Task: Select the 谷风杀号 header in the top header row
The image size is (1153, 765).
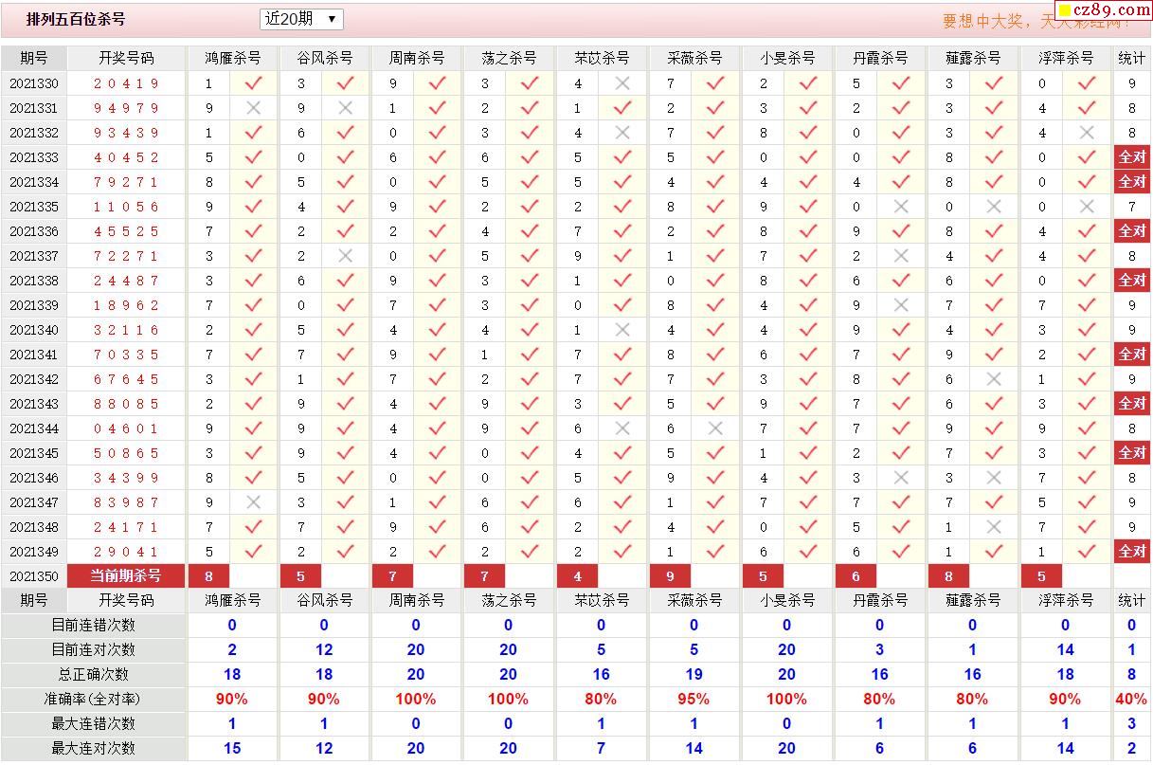Action: [325, 58]
